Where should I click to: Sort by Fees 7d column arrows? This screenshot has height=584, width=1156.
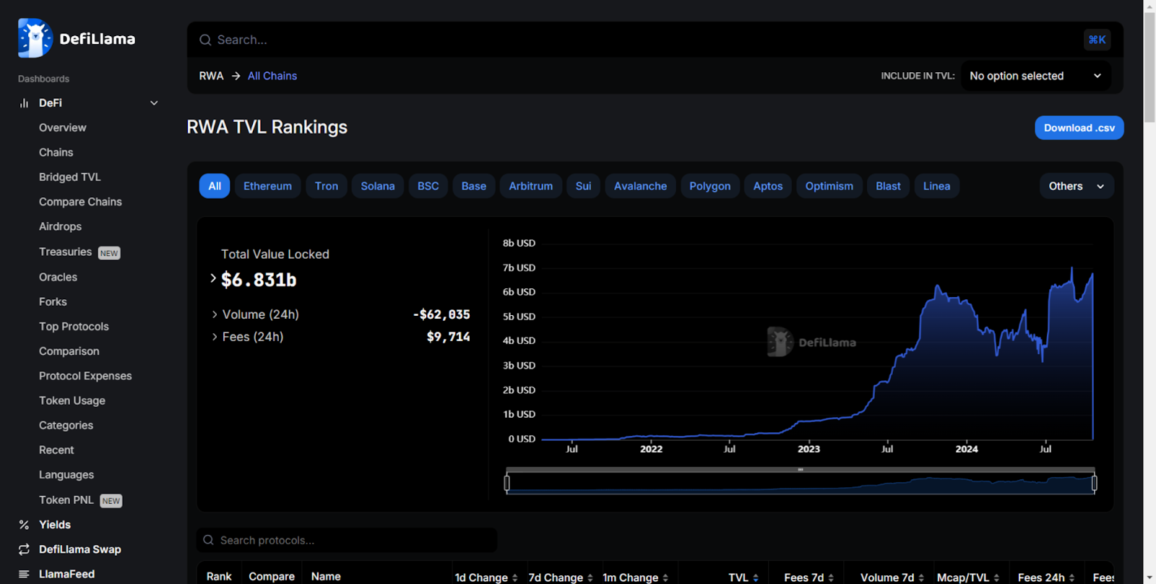point(830,577)
